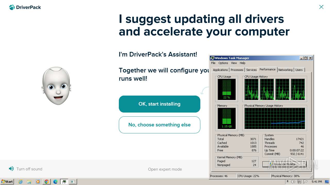Switch to Applications tab in Task Manager
Image resolution: width=330 pixels, height=185 pixels.
pos(220,70)
